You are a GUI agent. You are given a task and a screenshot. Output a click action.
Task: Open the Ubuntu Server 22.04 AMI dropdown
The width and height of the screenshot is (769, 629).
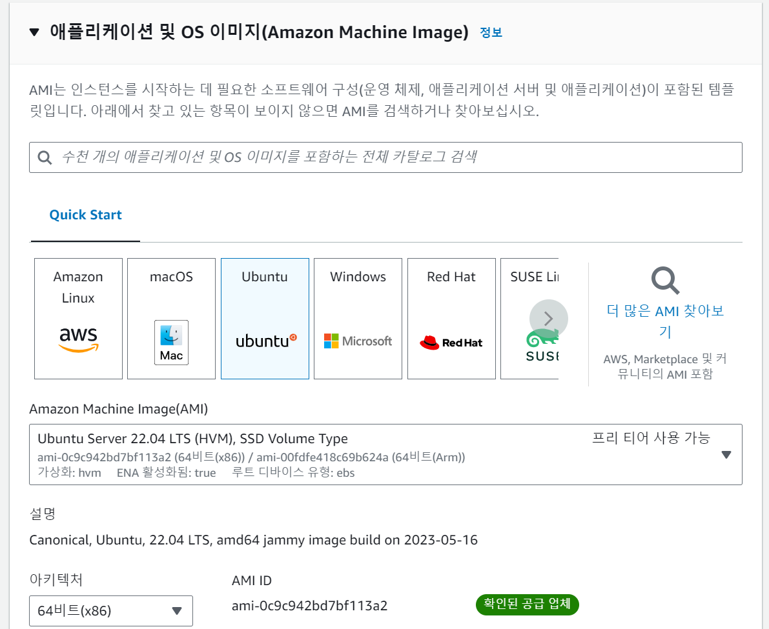[x=385, y=455]
